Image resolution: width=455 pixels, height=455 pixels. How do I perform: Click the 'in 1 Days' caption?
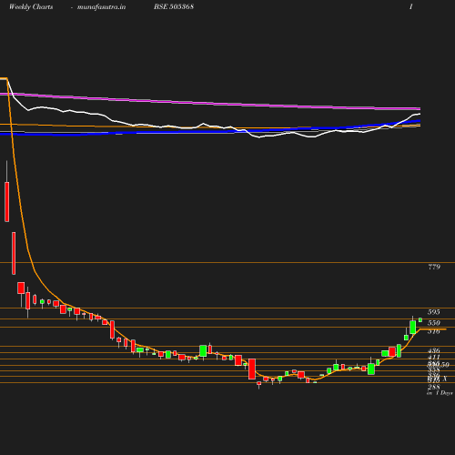pyautogui.click(x=440, y=393)
